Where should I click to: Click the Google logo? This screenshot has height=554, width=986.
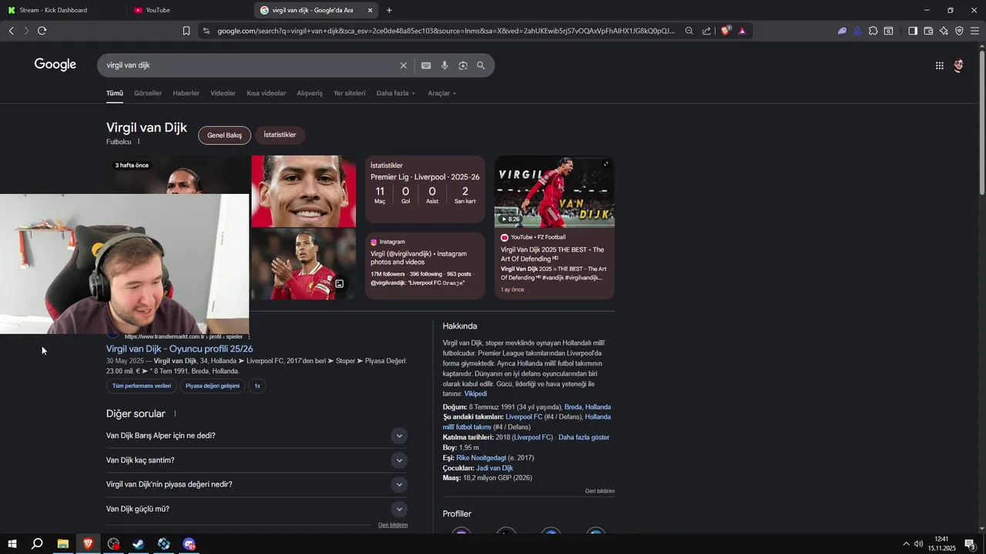pos(55,65)
